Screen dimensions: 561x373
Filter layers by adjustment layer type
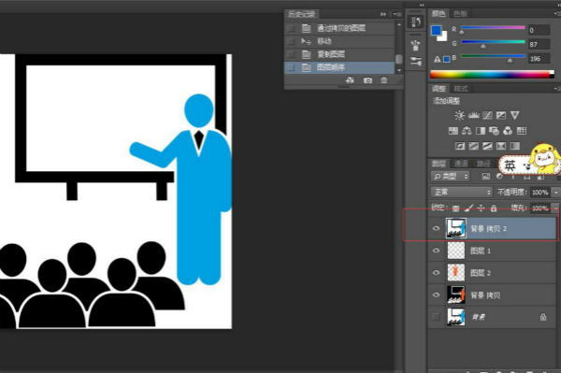point(499,176)
